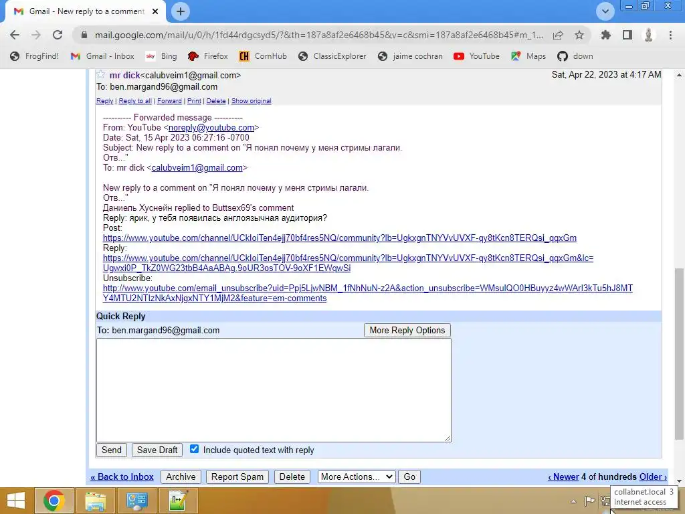Click the Print link
Image resolution: width=685 pixels, height=514 pixels.
pos(194,101)
